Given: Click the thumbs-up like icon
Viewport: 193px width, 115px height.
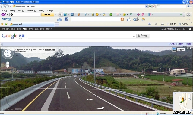Looking at the screenshot, I should (129, 19).
